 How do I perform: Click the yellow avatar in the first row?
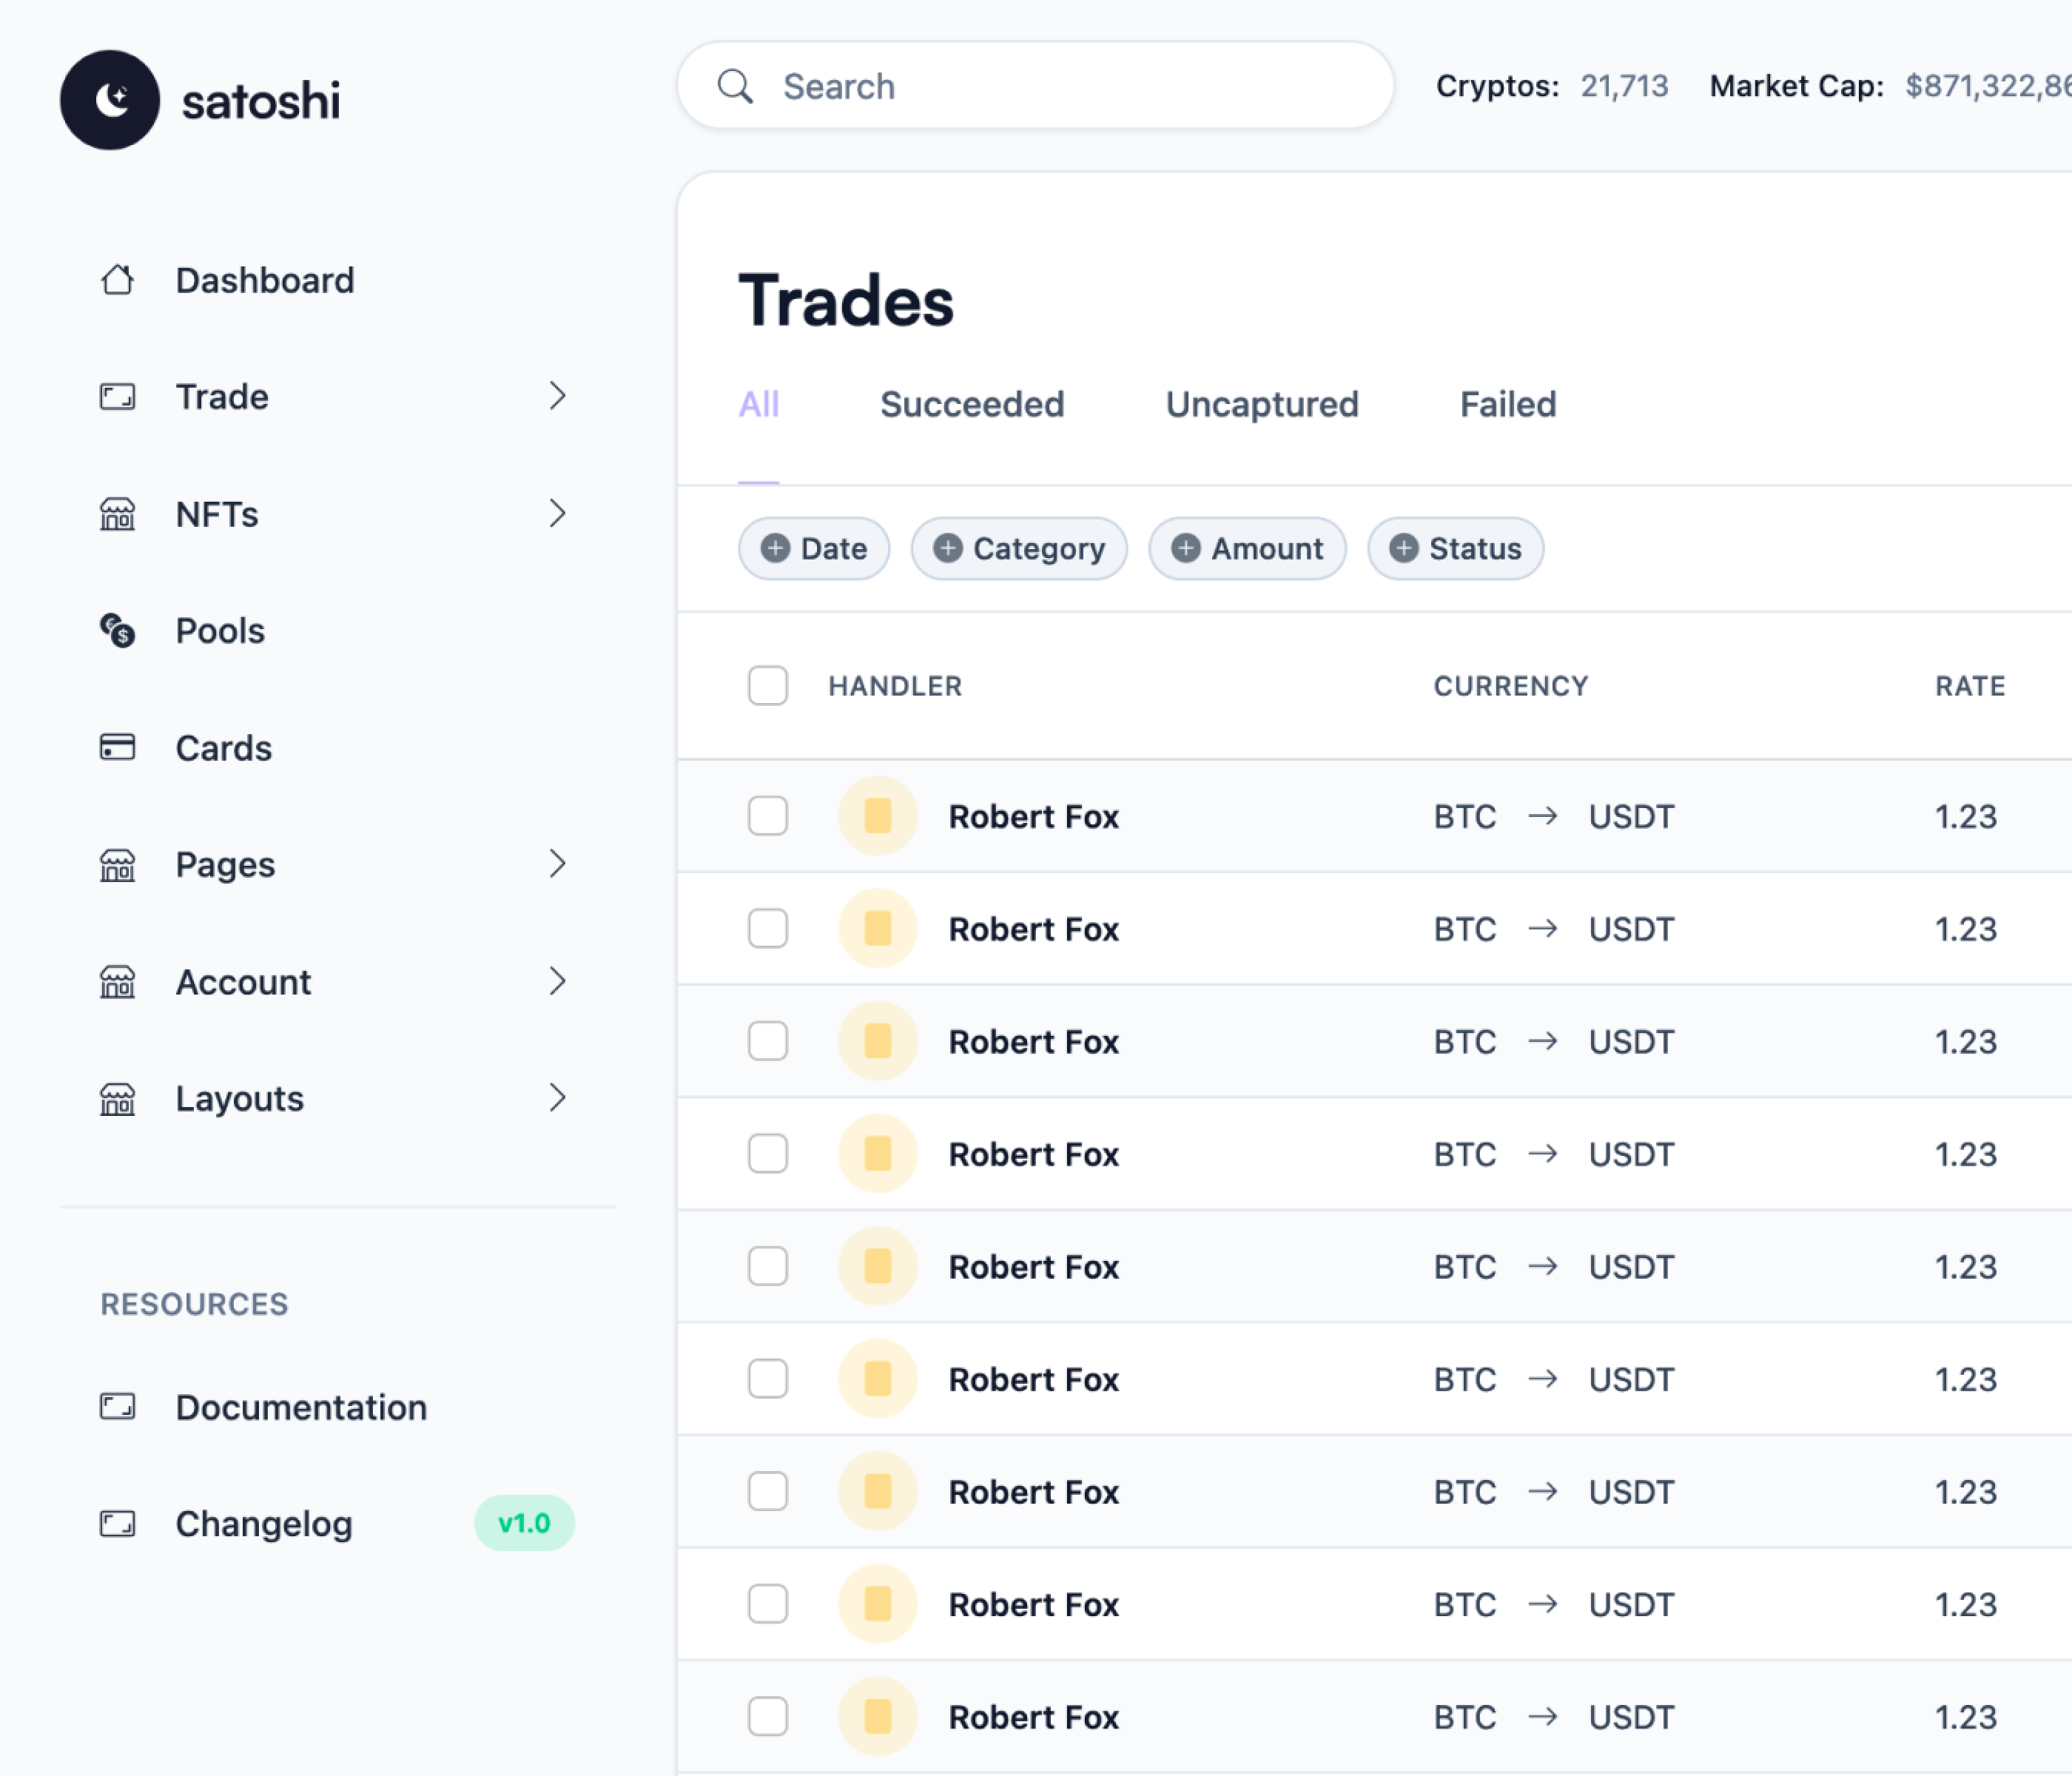click(877, 816)
